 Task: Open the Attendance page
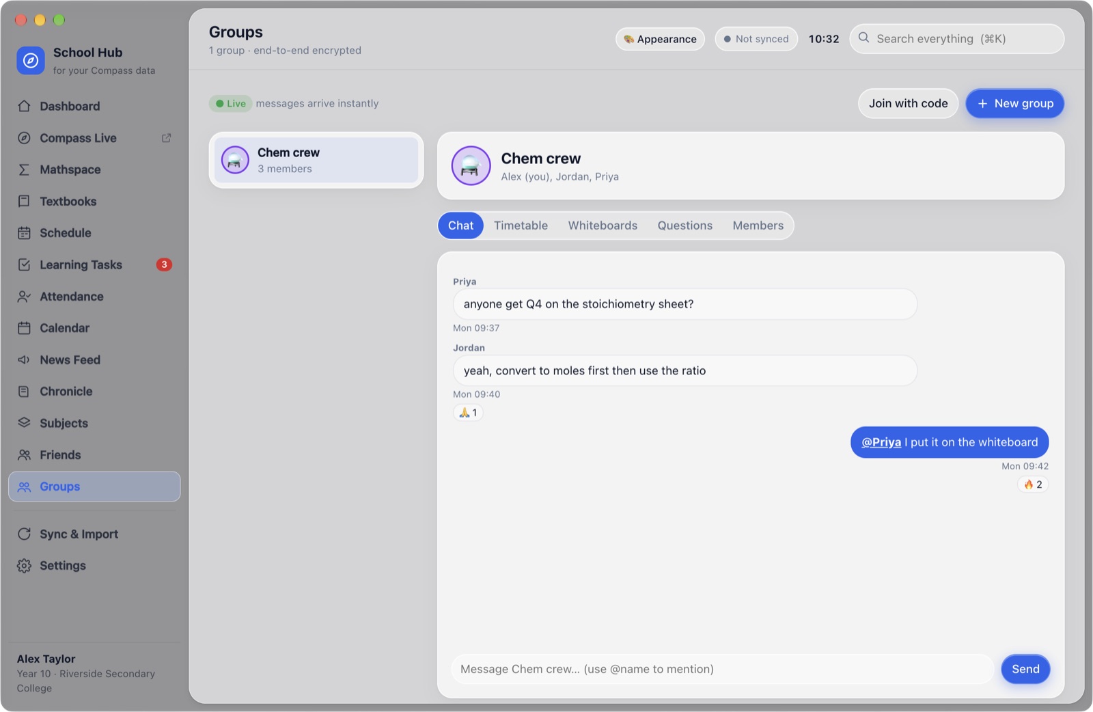[x=94, y=297]
